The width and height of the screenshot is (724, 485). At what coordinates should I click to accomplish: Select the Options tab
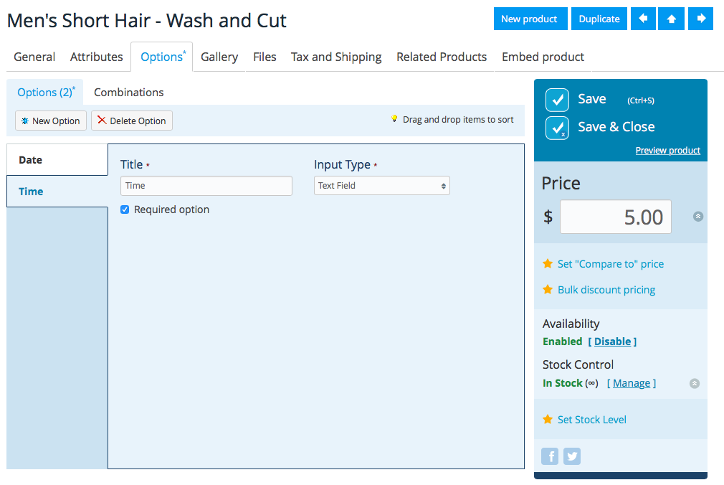161,57
